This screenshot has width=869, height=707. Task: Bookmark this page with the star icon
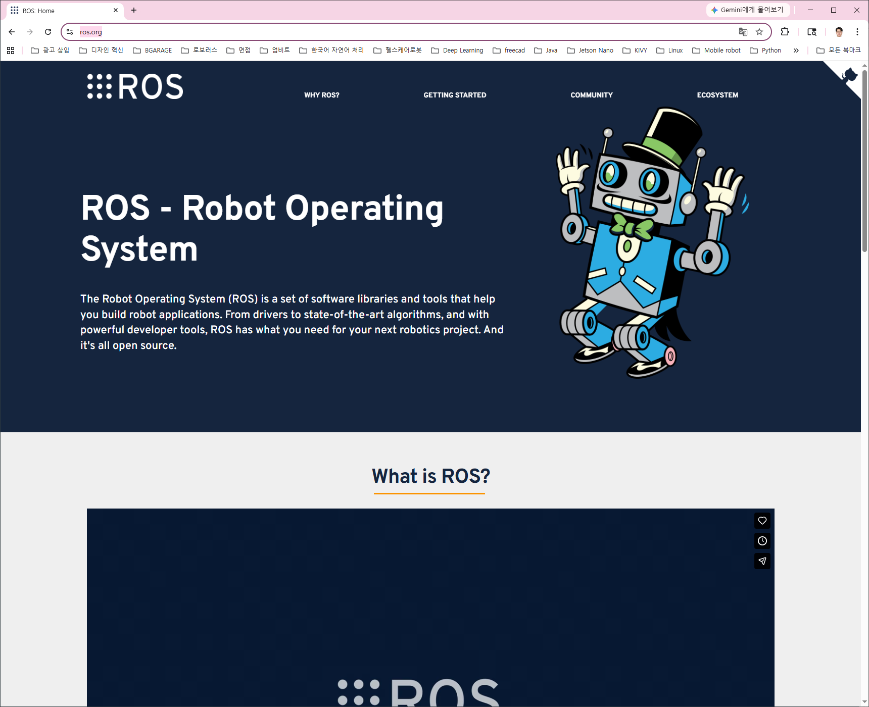[x=759, y=32]
